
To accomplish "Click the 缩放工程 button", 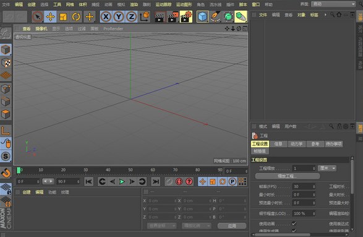I will pos(288,176).
